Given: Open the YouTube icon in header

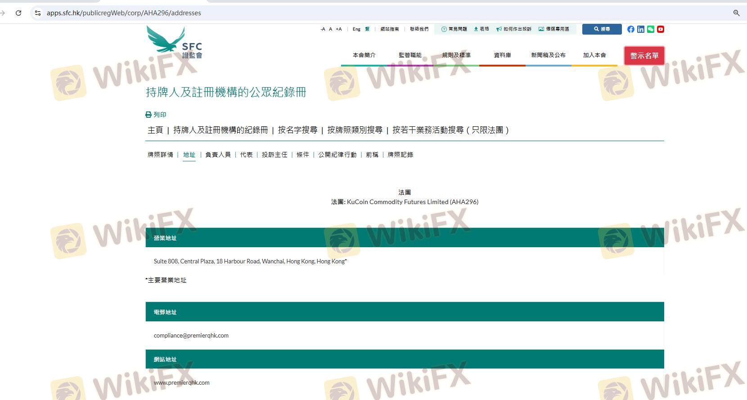Looking at the screenshot, I should point(661,29).
